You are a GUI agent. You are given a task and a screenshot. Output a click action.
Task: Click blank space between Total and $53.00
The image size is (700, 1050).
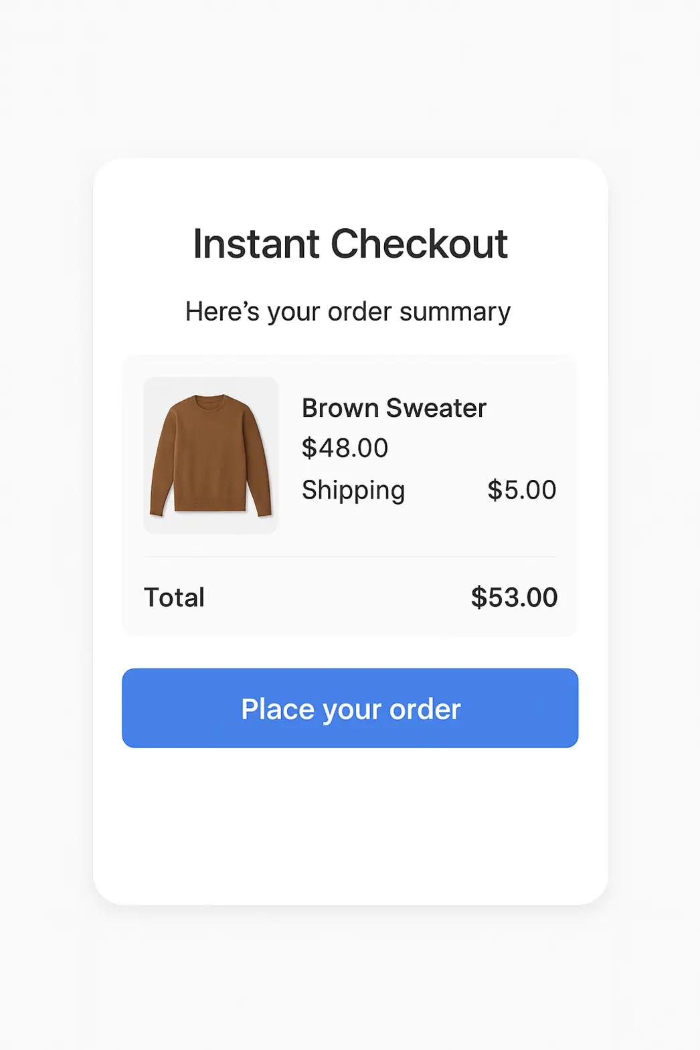(x=335, y=598)
